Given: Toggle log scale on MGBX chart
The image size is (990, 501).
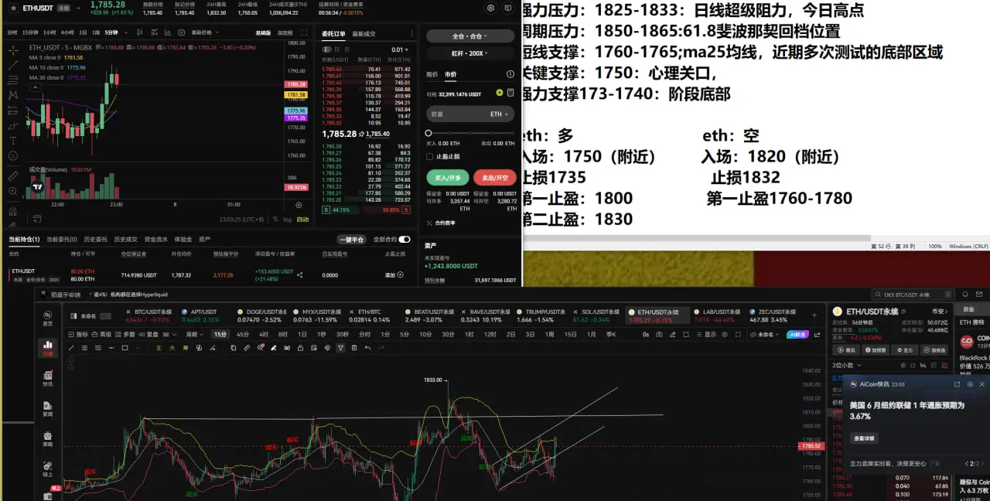Looking at the screenshot, I should tap(288, 219).
